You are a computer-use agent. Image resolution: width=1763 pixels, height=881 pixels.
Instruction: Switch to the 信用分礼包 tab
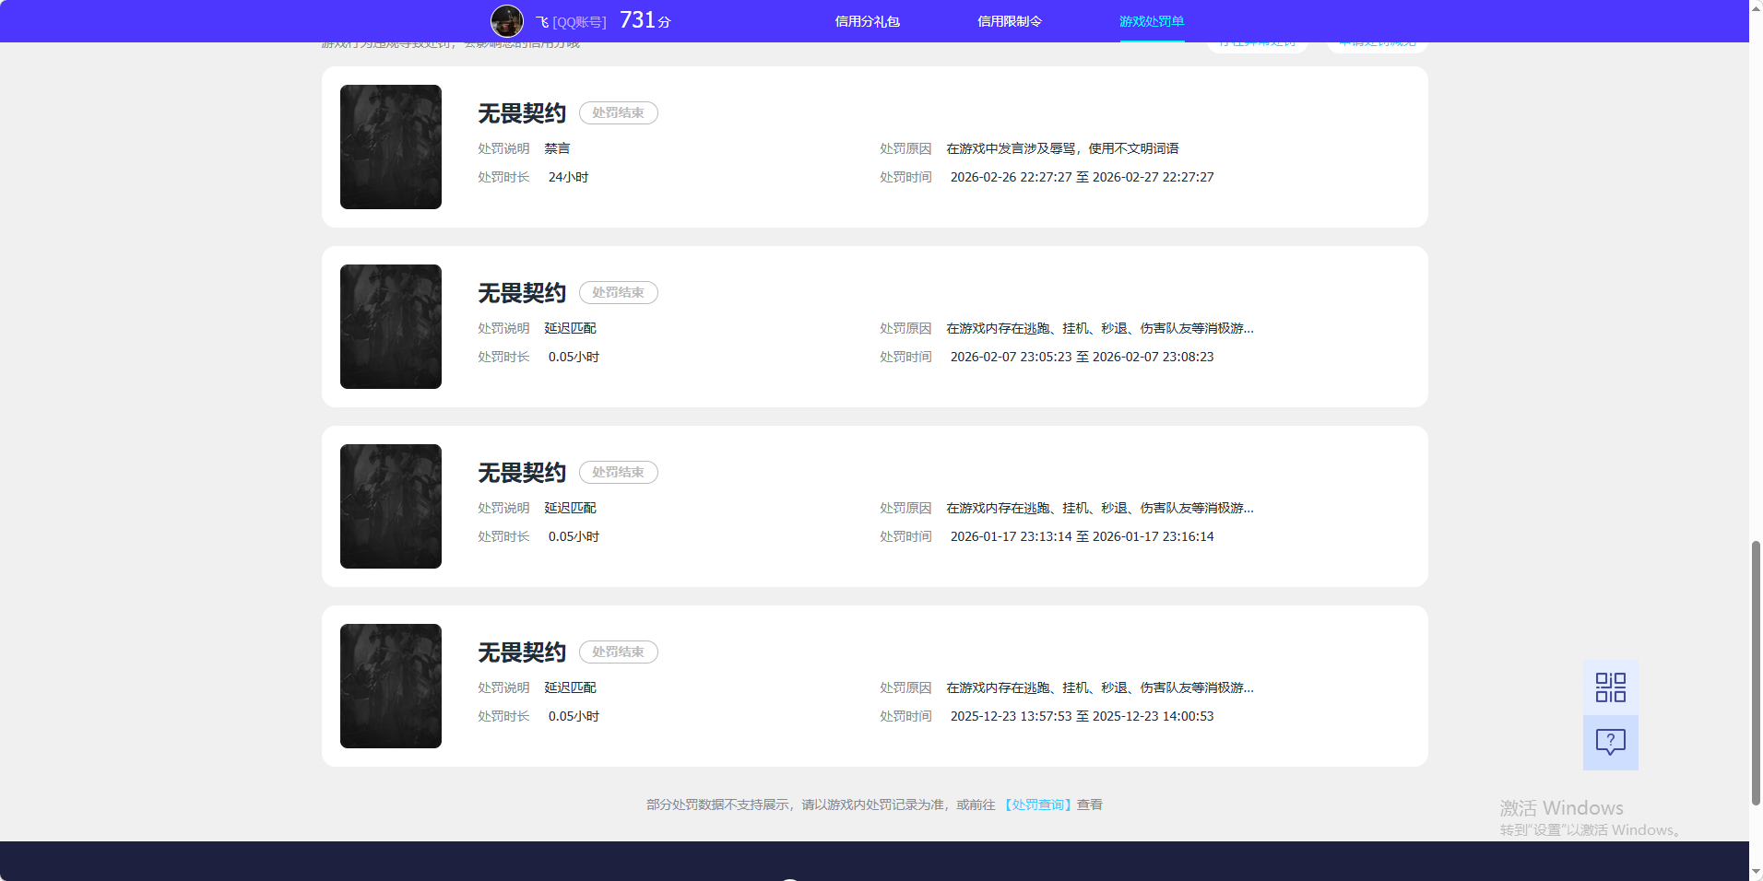[x=865, y=20]
